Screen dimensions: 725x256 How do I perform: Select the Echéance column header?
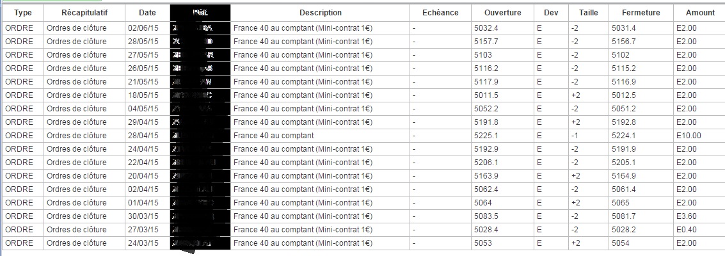[x=440, y=13]
